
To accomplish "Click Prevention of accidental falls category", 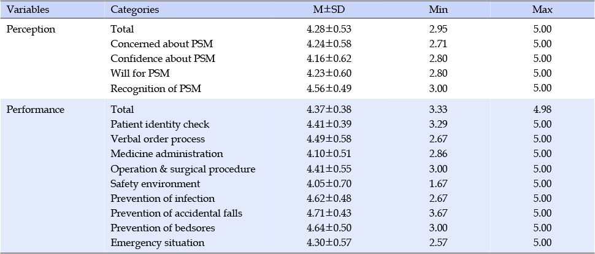I will click(176, 214).
